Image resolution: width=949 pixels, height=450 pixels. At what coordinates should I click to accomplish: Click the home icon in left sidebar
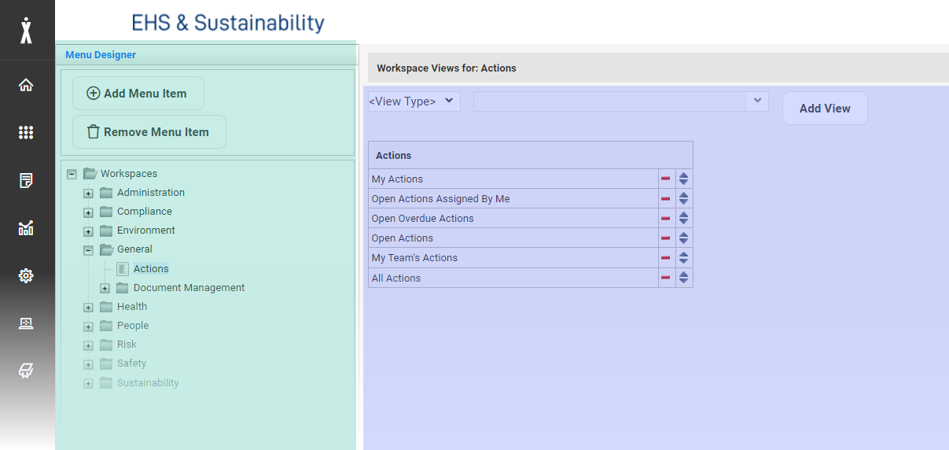coord(26,85)
